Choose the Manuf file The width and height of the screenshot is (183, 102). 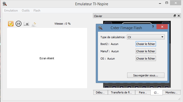[146, 51]
